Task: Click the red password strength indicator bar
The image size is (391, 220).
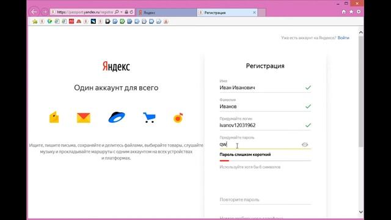Action: pyautogui.click(x=224, y=161)
